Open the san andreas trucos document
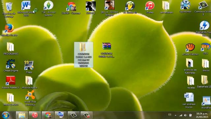Image resolution: width=211 pixels, height=119 pixels. [x=189, y=98]
